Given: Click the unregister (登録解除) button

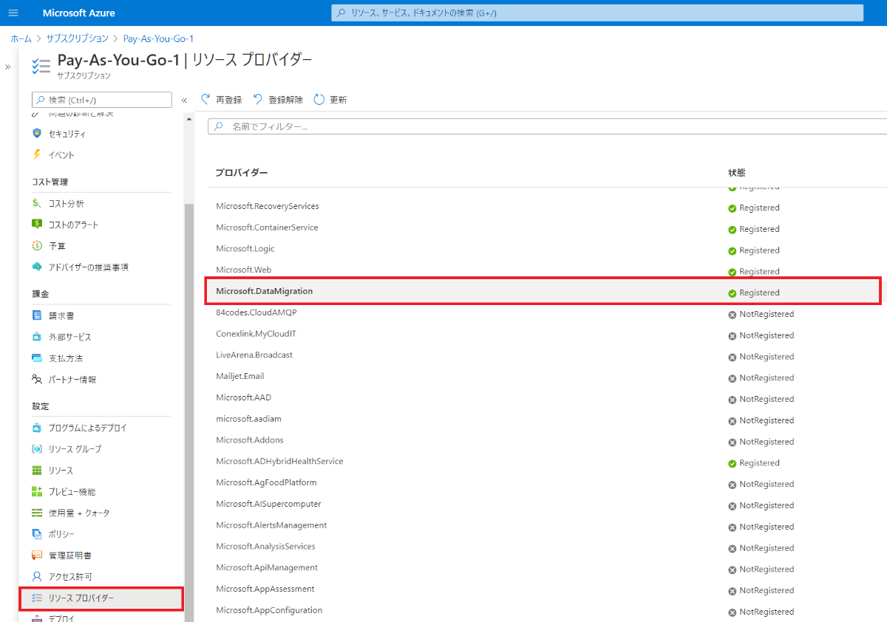Looking at the screenshot, I should click(277, 100).
